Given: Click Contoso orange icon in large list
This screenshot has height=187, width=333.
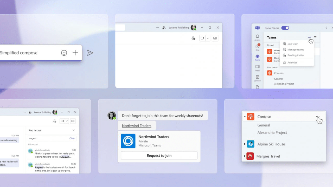Looking at the screenshot, I should [251, 117].
